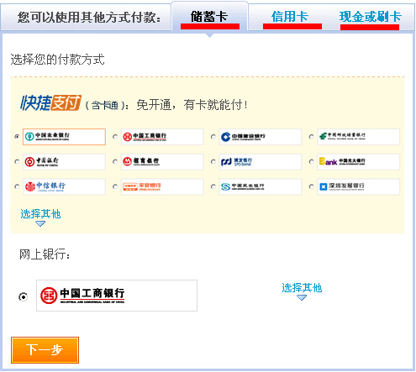Expand 选择其他 under quick-pay banks
Screen dimensions: 416x372
point(40,214)
